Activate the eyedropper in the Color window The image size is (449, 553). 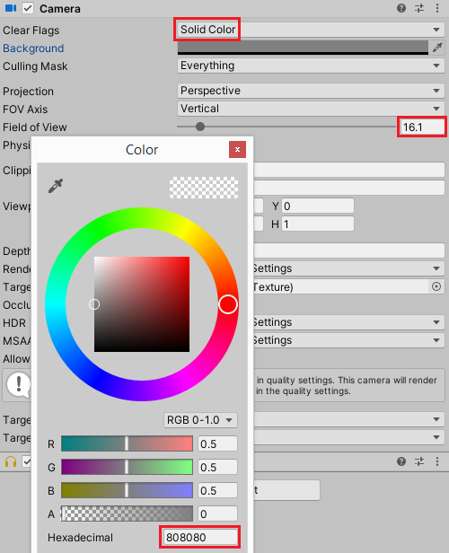(x=56, y=186)
